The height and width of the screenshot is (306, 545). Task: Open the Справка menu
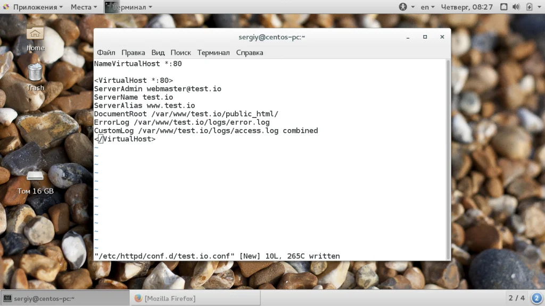(x=250, y=53)
